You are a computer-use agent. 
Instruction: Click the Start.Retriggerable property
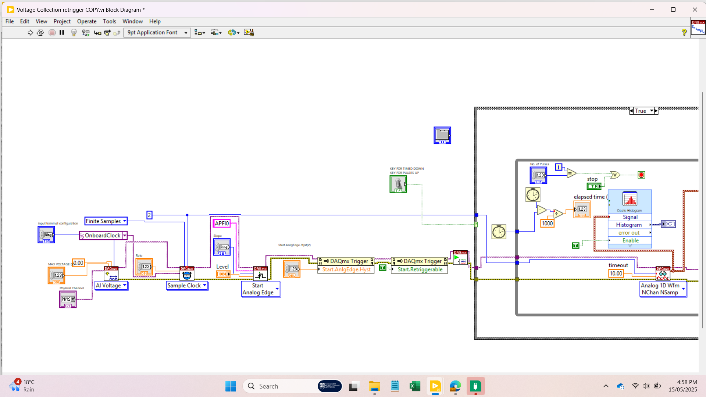pyautogui.click(x=420, y=269)
